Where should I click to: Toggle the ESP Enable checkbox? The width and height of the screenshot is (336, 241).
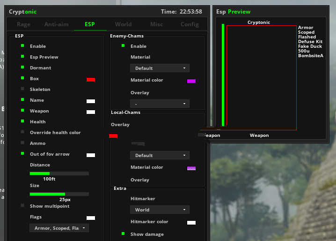pos(22,46)
